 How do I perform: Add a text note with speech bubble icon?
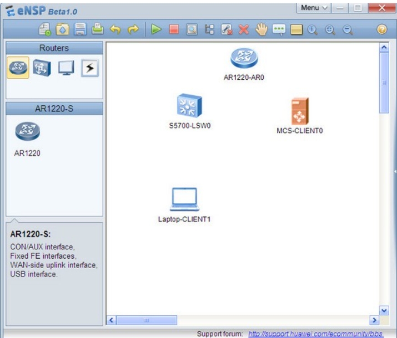(279, 29)
